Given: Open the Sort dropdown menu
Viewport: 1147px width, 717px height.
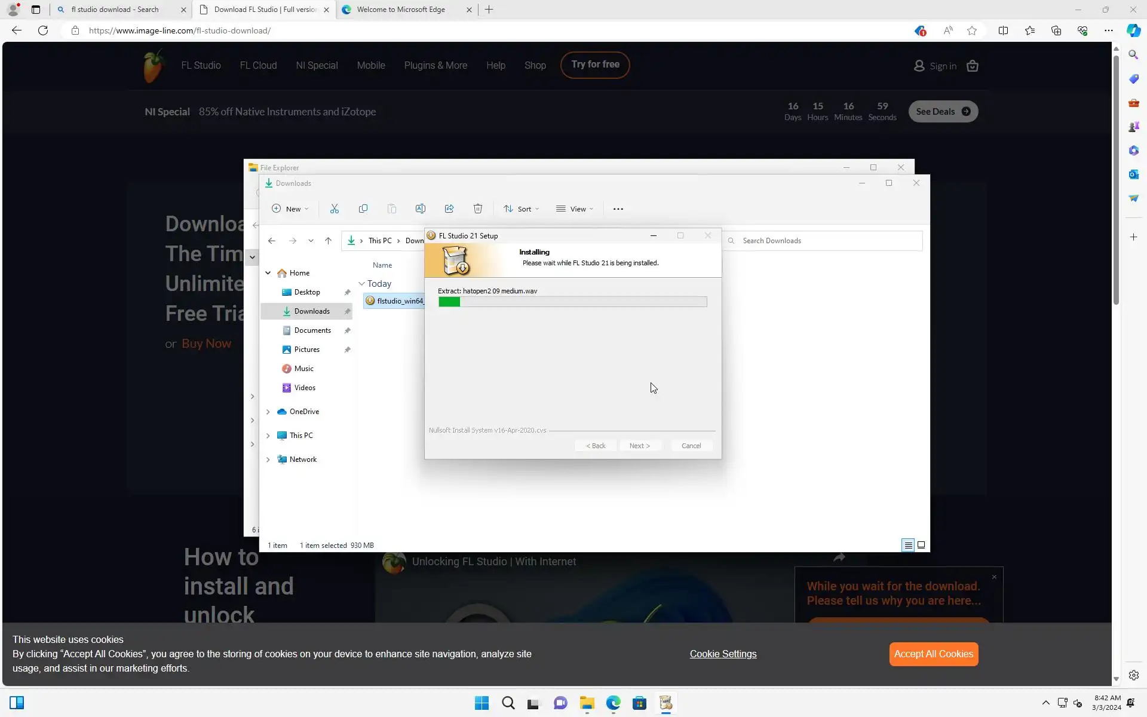Looking at the screenshot, I should pyautogui.click(x=521, y=209).
